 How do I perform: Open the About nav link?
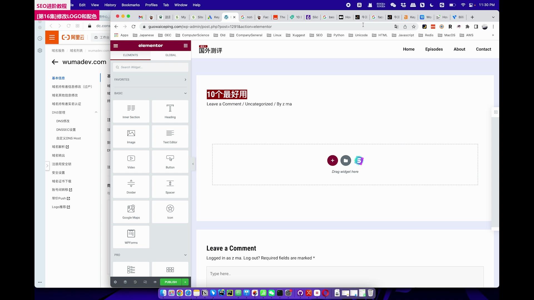(459, 49)
